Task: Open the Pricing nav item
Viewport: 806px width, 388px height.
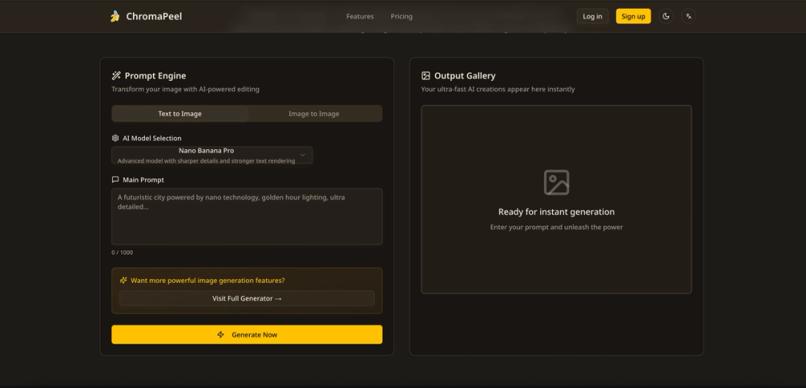Action: point(401,16)
